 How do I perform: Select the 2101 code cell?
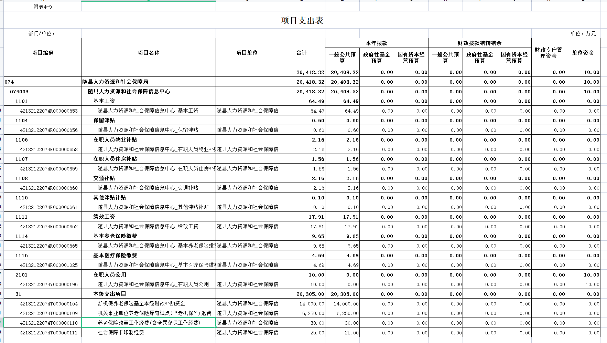pos(43,275)
